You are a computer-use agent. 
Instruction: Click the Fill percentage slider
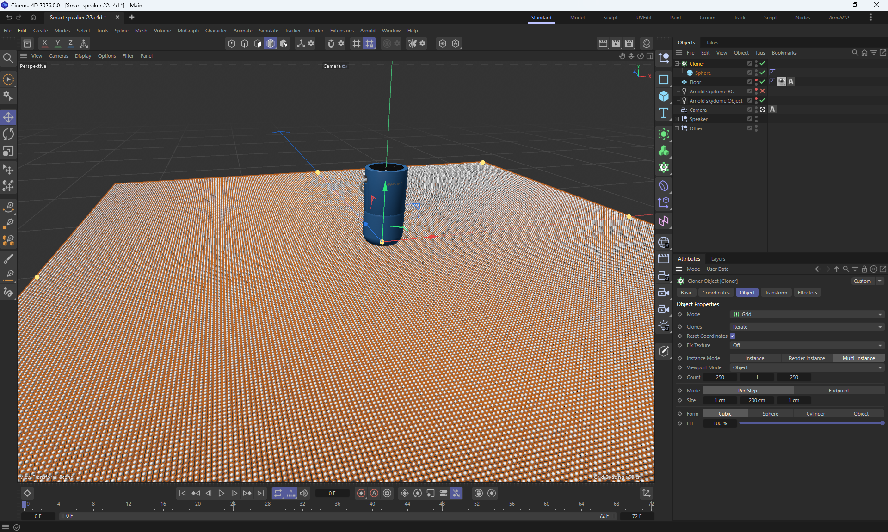[x=810, y=423]
